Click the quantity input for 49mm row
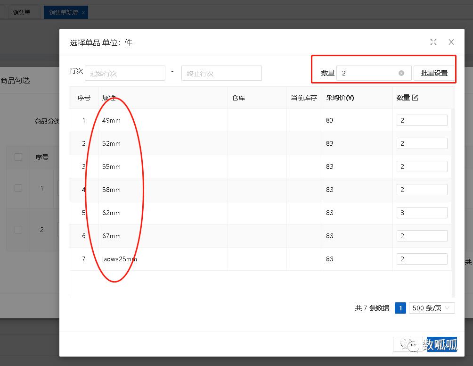The height and width of the screenshot is (366, 473). (422, 120)
